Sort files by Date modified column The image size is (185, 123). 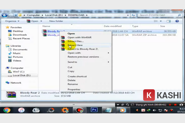click(113, 26)
